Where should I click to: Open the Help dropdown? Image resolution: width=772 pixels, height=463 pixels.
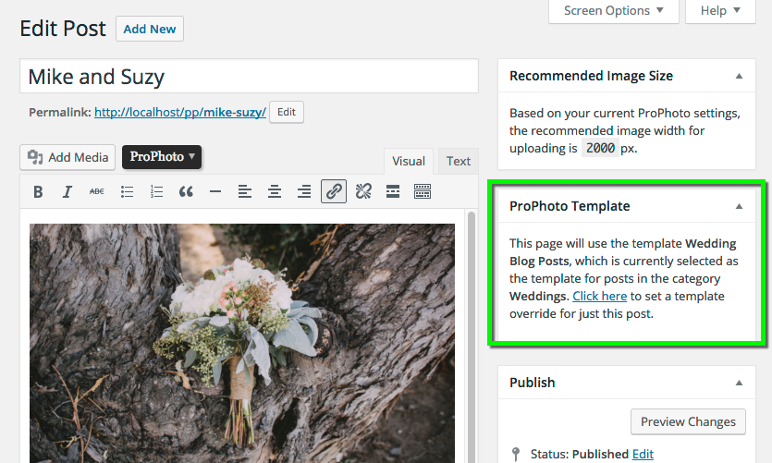[720, 11]
